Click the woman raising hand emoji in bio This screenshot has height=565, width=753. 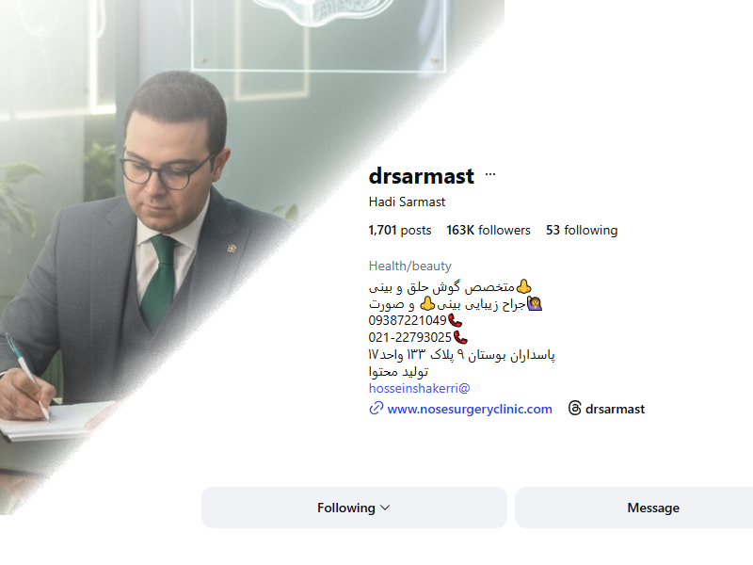click(x=535, y=303)
